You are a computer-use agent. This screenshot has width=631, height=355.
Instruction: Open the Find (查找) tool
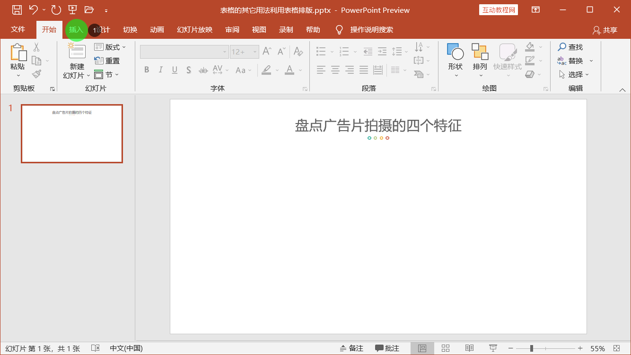572,47
